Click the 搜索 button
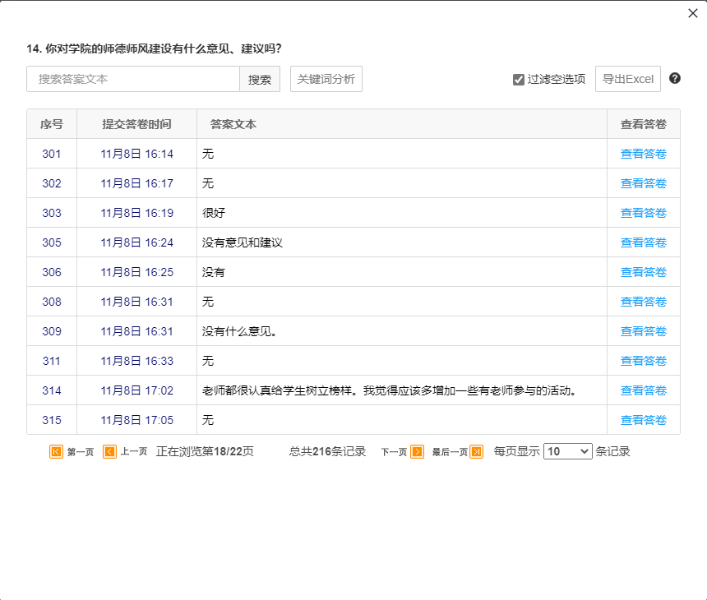The height and width of the screenshot is (600, 707). pyautogui.click(x=260, y=79)
